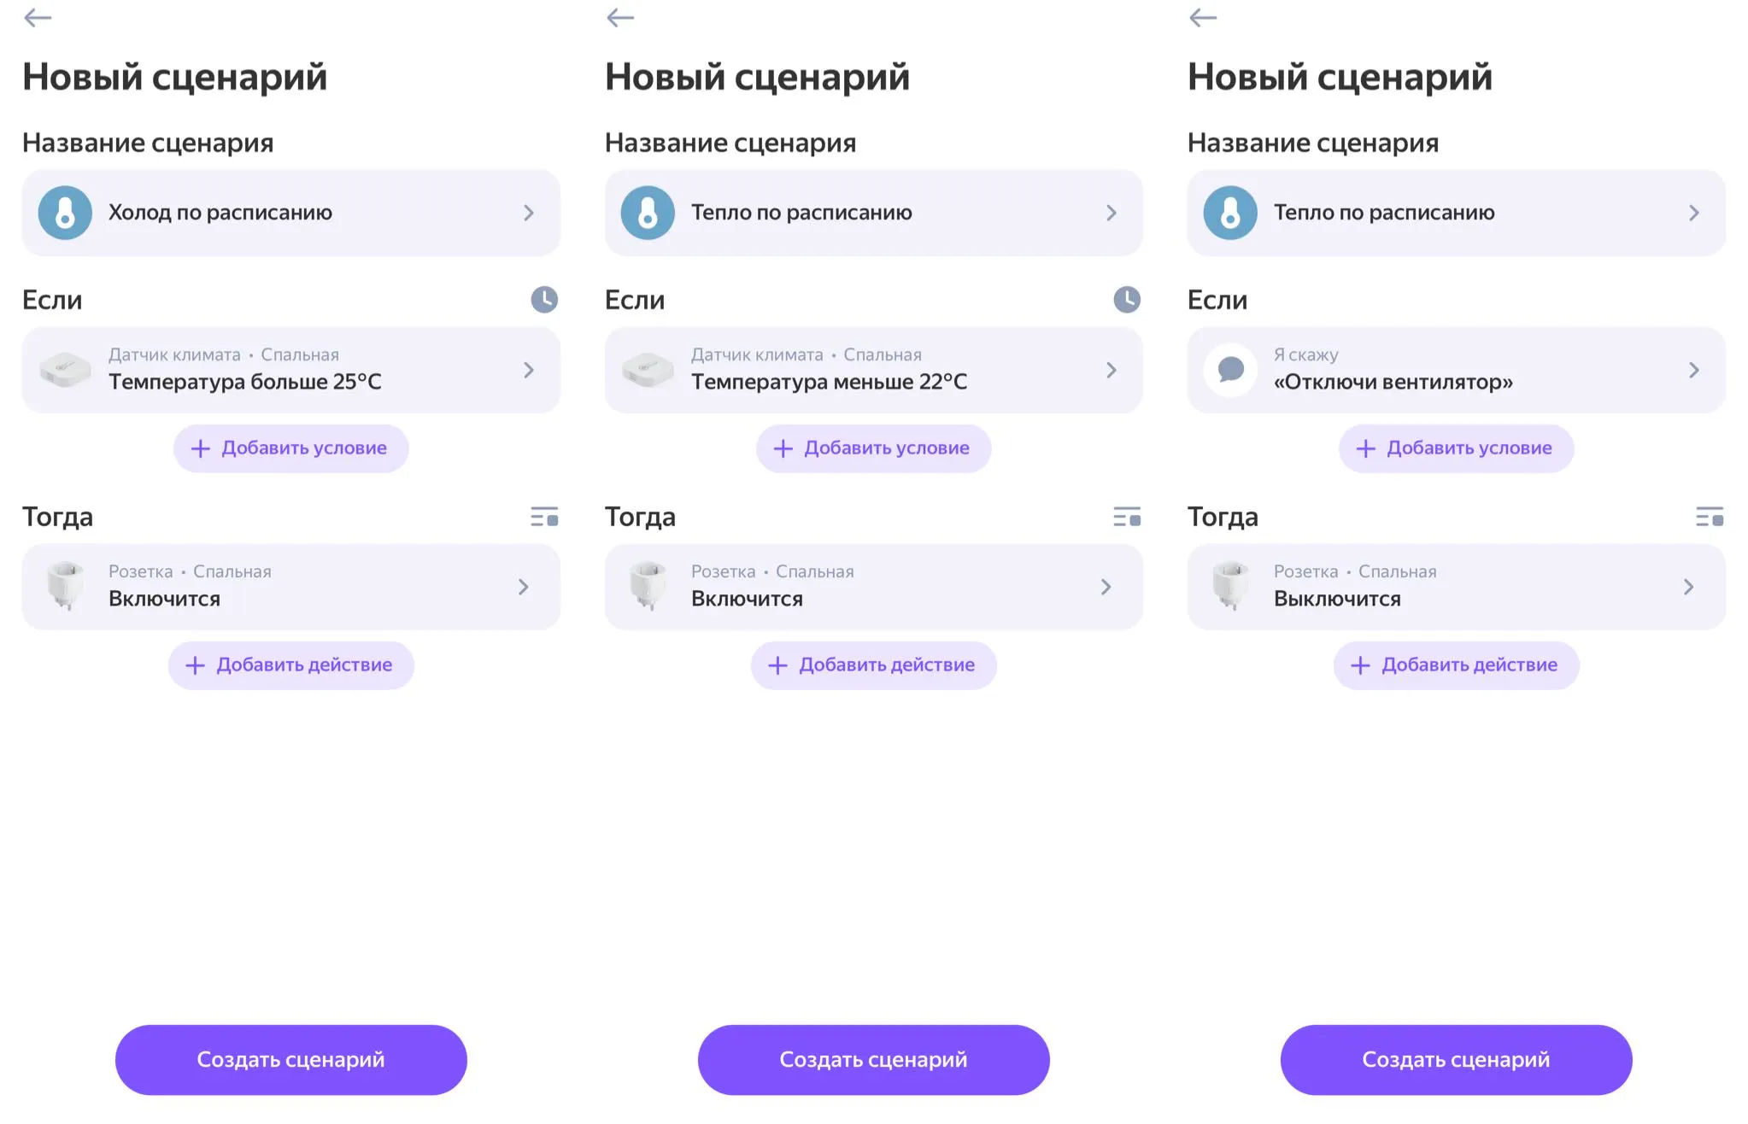Click the socket icon next to 'Выключится'
Image resolution: width=1748 pixels, height=1124 pixels.
click(x=1230, y=586)
